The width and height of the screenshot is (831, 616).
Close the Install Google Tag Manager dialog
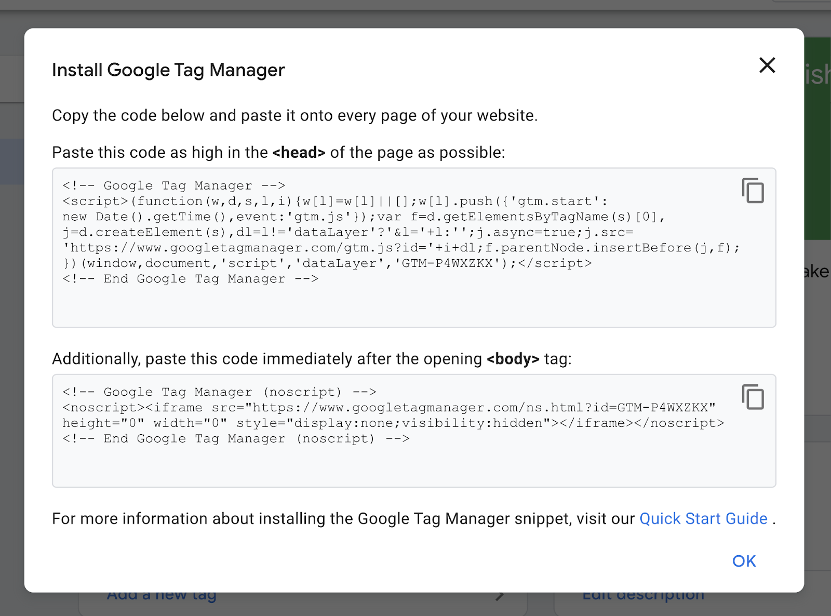(767, 66)
